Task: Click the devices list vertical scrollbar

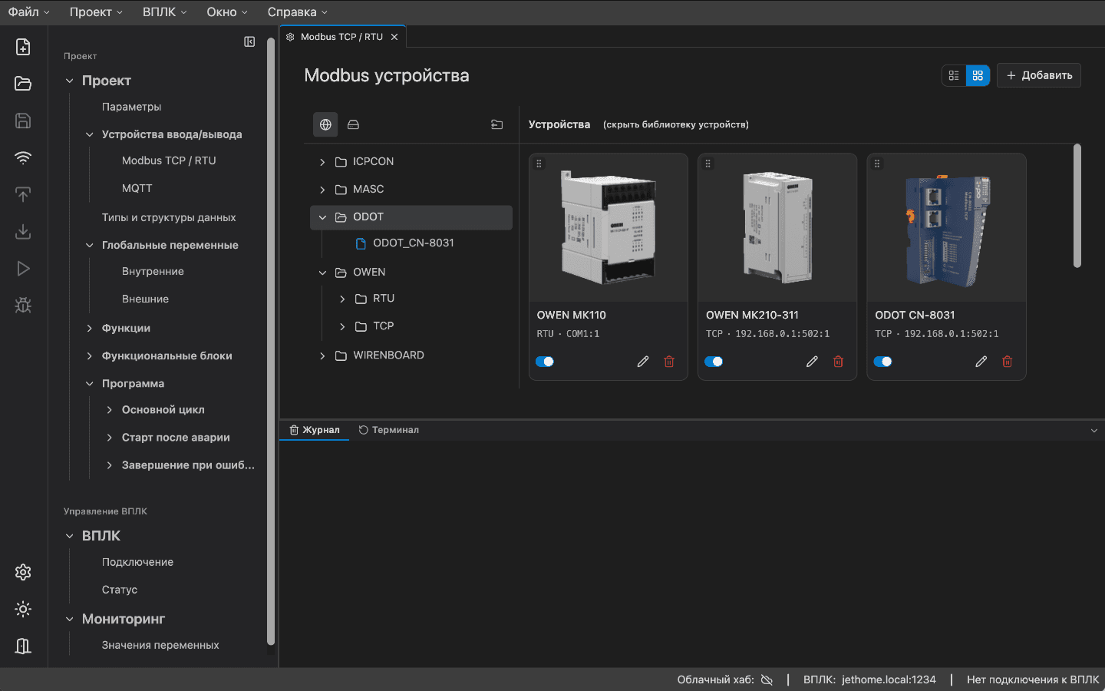Action: pyautogui.click(x=1077, y=206)
